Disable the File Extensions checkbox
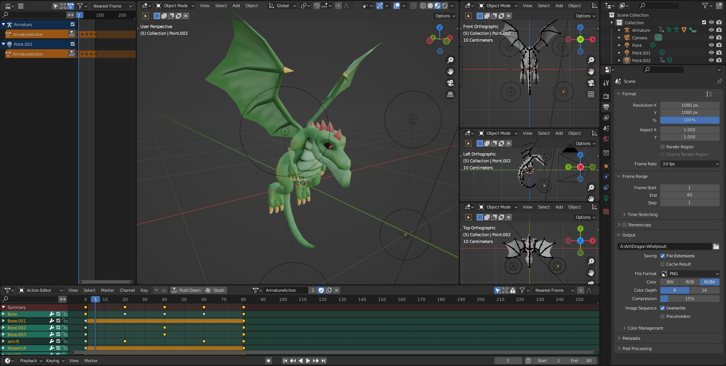 [662, 256]
